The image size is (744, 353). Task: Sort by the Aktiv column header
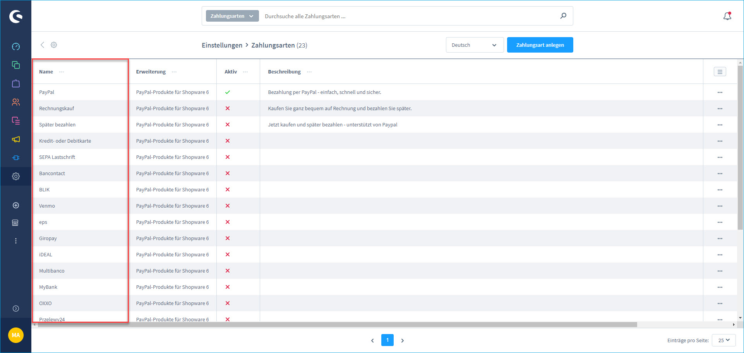click(231, 72)
